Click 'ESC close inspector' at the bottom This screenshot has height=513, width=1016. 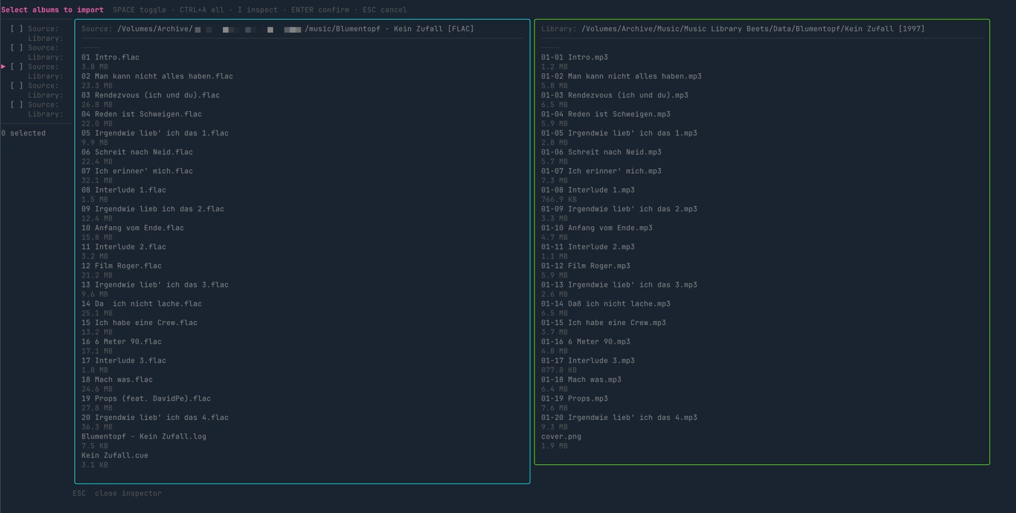[117, 493]
